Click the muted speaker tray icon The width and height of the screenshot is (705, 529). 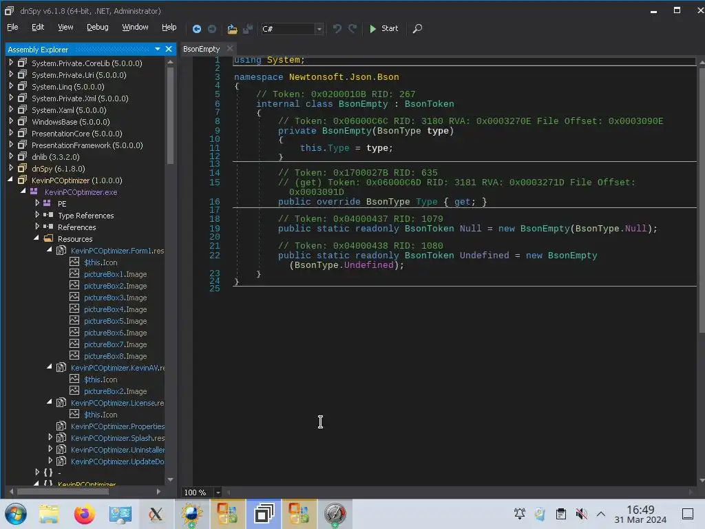[x=581, y=514]
